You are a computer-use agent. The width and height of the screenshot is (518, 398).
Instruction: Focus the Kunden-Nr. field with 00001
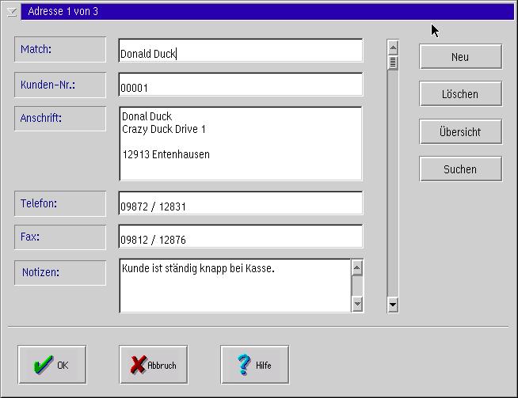coord(241,85)
